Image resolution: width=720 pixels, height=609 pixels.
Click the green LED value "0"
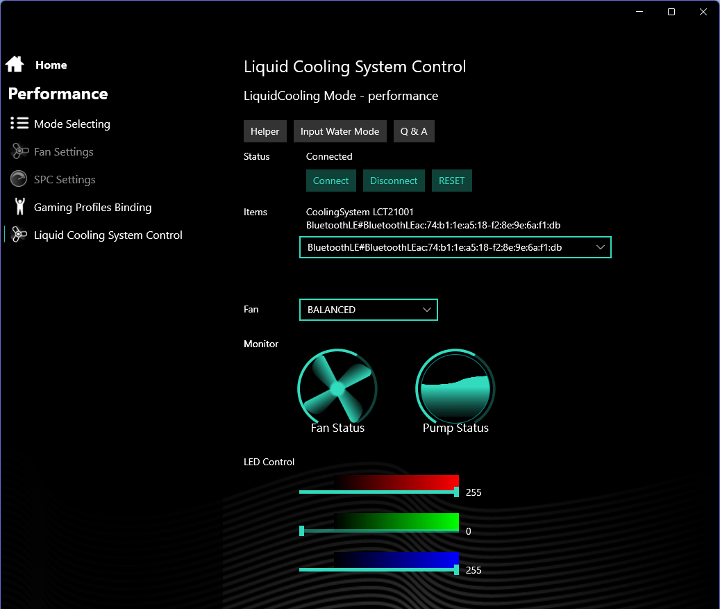tap(469, 531)
